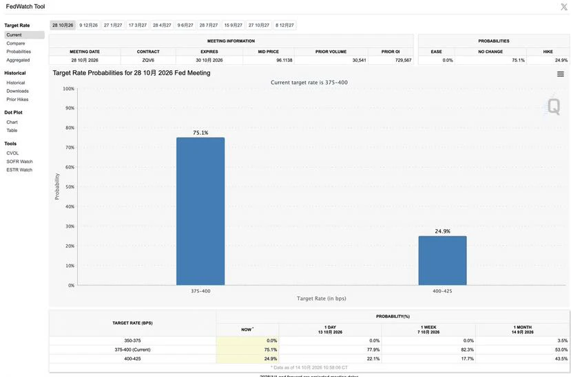Image resolution: width=571 pixels, height=377 pixels.
Task: Click the 375-400 probability bar
Action: [200, 211]
